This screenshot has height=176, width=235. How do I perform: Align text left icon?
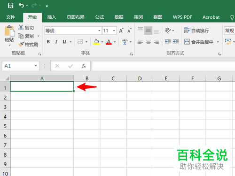pos(140,42)
